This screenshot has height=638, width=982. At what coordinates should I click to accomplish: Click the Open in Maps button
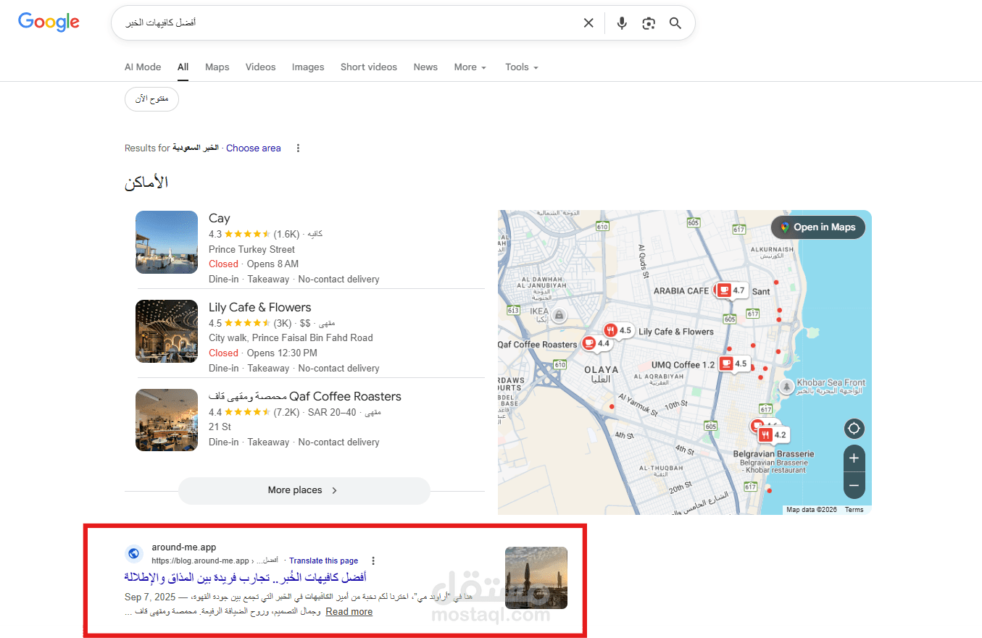click(818, 227)
